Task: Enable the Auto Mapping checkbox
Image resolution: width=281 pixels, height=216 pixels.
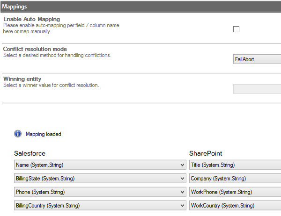Action: coord(236,29)
